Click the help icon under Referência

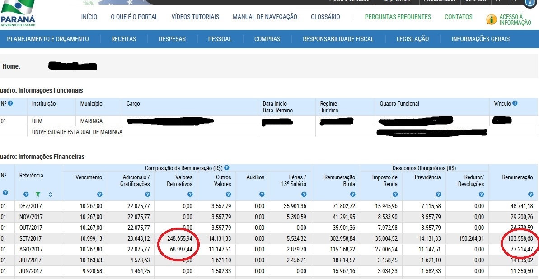26,195
